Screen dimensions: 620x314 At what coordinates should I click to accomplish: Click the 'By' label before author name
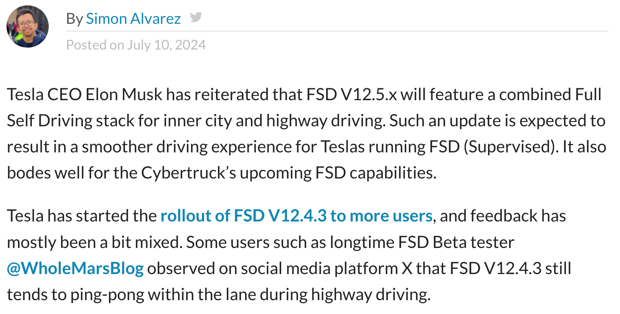[x=74, y=19]
